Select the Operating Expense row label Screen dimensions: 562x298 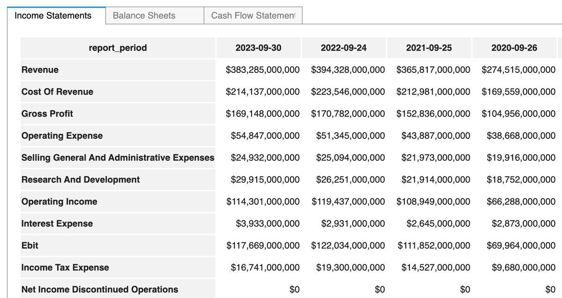point(62,136)
